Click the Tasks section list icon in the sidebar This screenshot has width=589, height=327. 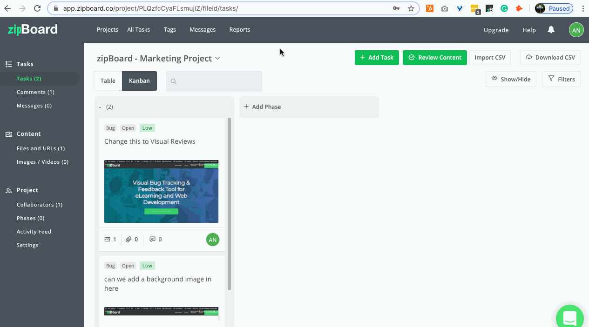(8, 64)
